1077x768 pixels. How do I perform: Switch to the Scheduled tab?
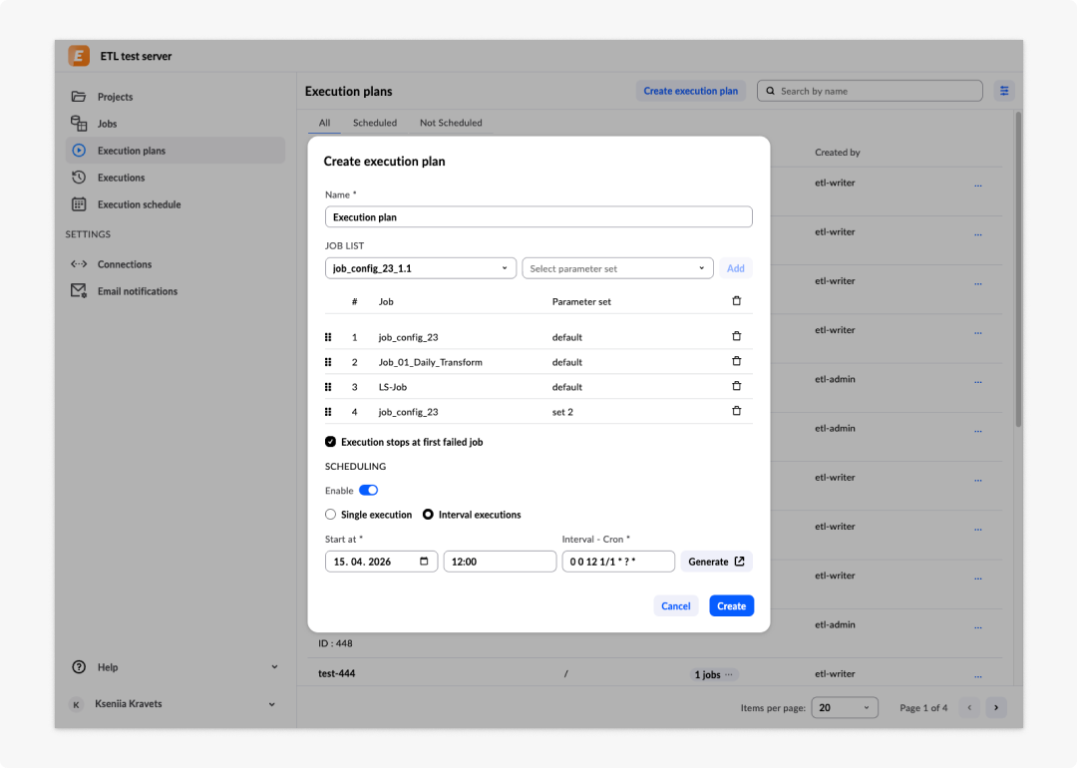pyautogui.click(x=374, y=123)
